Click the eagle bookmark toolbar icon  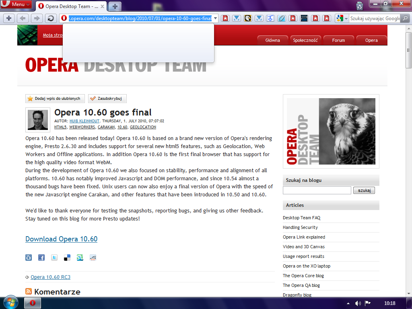tap(248, 18)
